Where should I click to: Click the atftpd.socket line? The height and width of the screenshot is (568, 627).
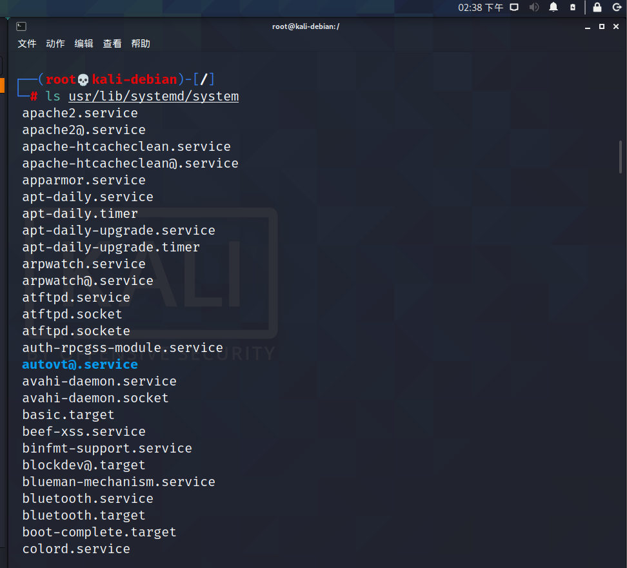72,315
